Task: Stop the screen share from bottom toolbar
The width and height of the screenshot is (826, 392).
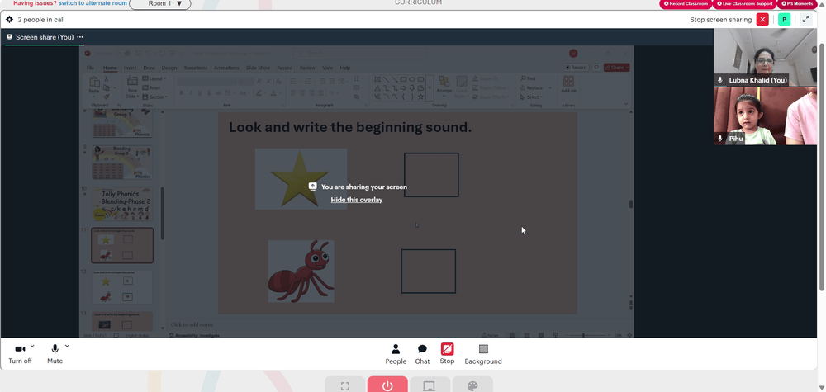Action: pos(447,354)
